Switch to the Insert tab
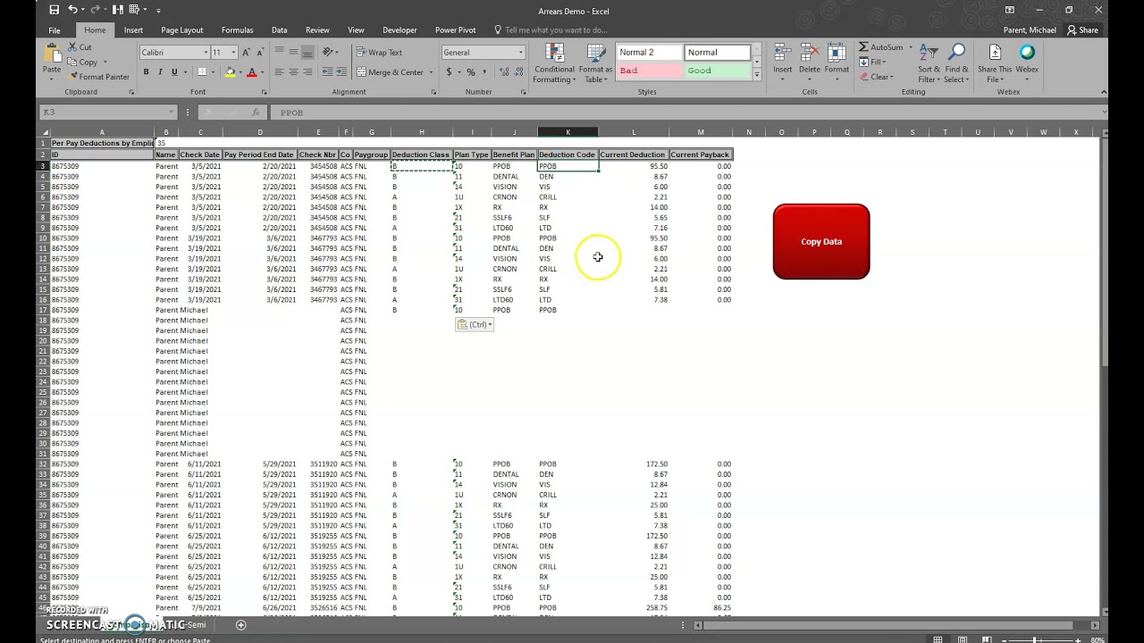The height and width of the screenshot is (643, 1144). [x=133, y=29]
